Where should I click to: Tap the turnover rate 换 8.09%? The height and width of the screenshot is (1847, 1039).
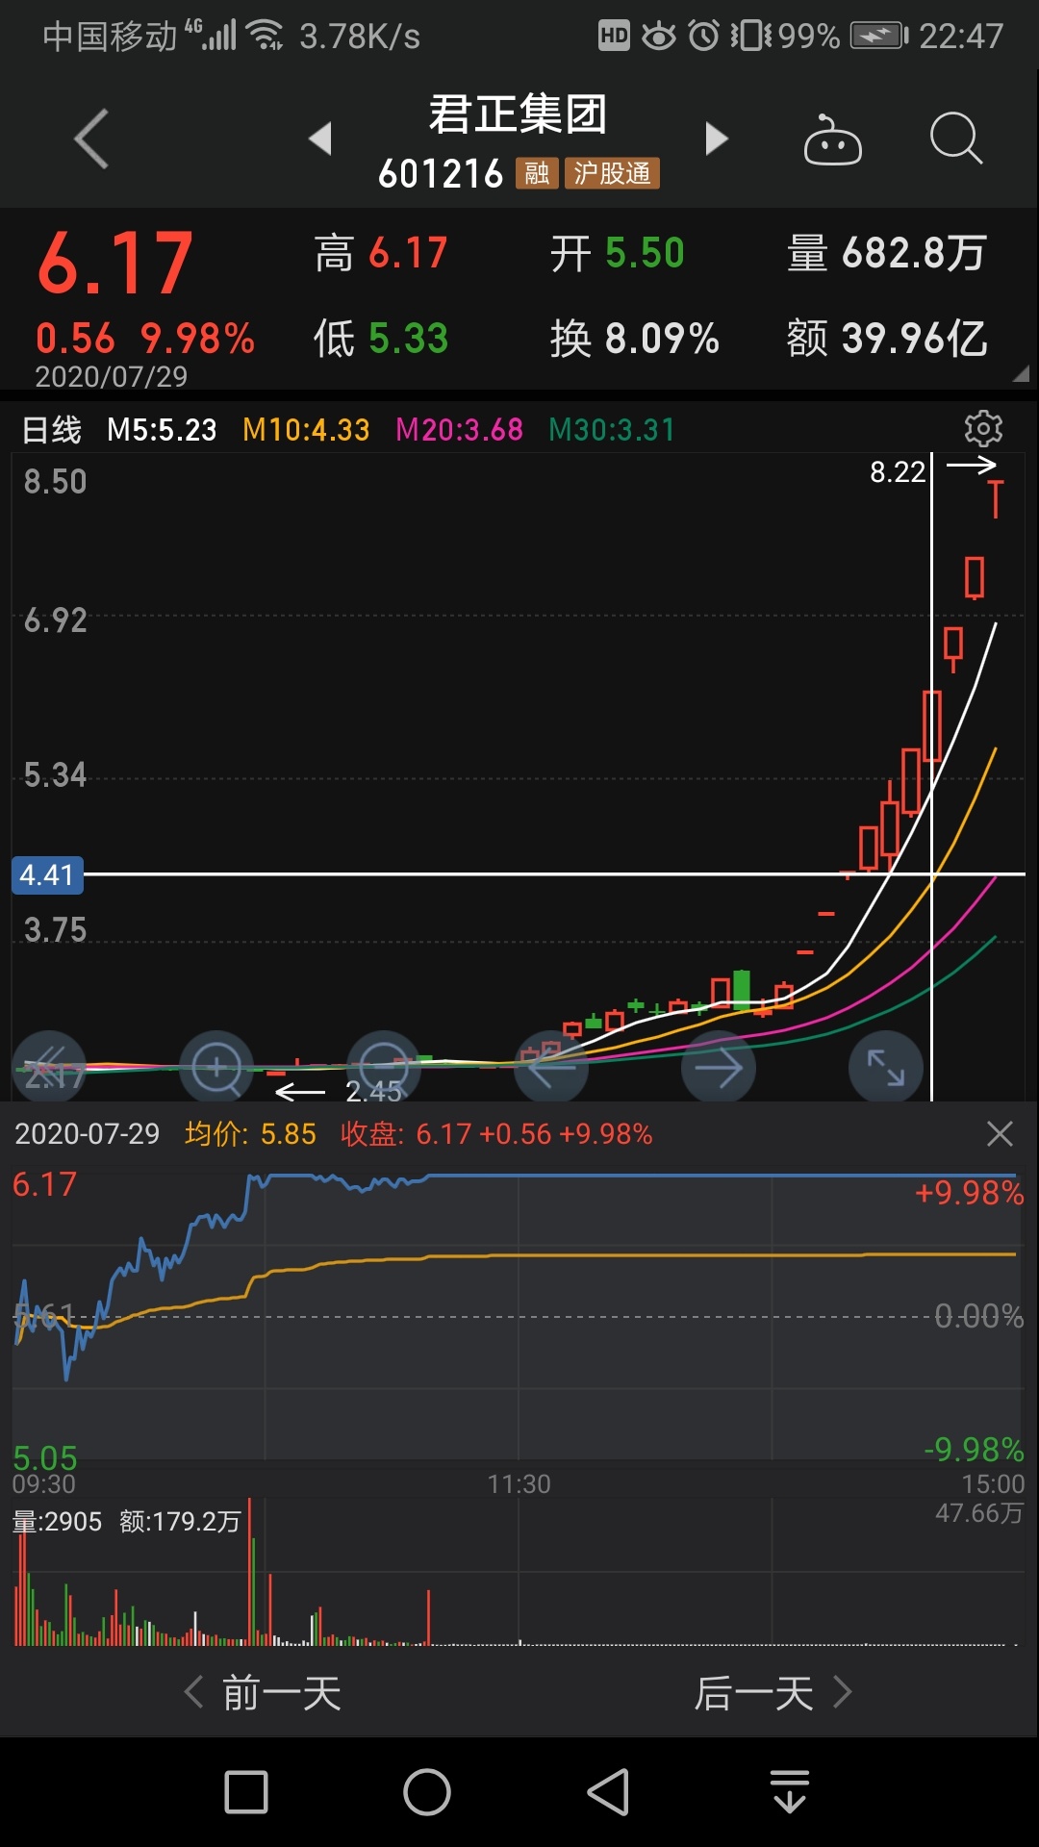pos(635,339)
